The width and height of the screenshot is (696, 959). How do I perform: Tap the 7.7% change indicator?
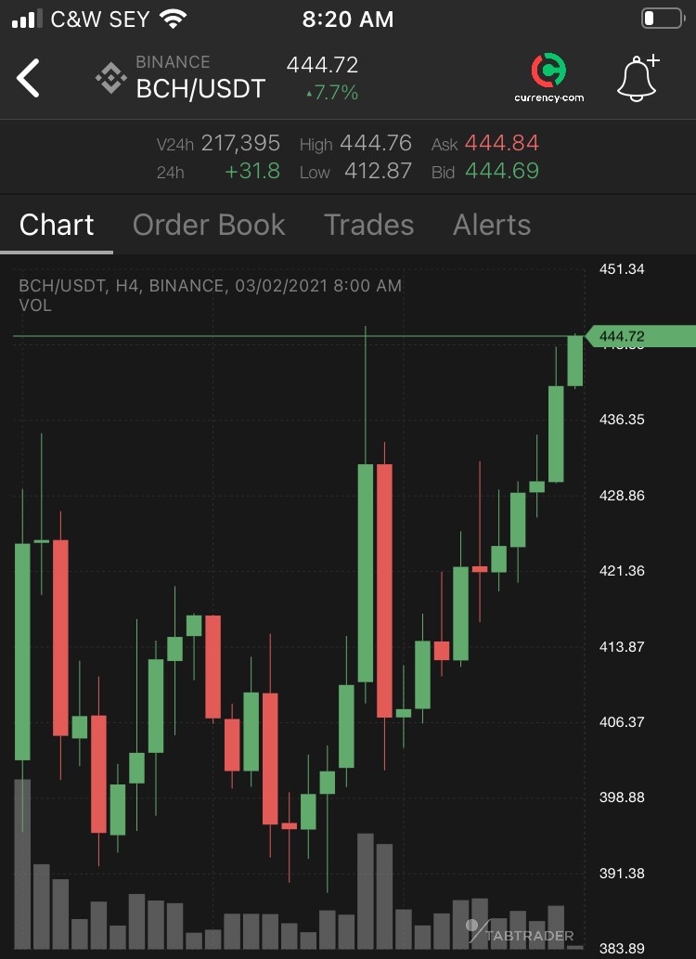coord(332,93)
